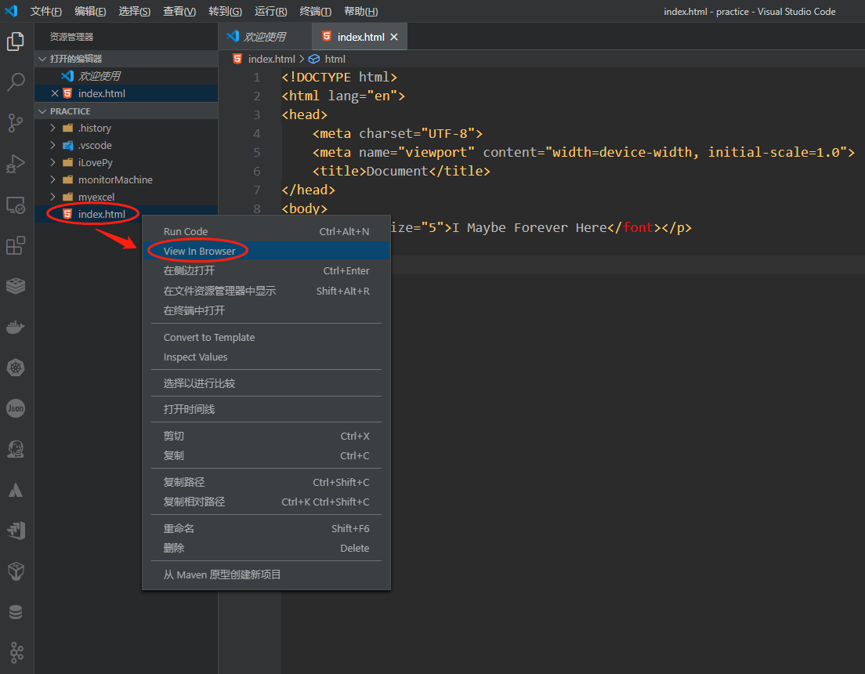Choose 在文件资源管理器中显示 menu entry
The image size is (865, 674).
[x=266, y=290]
